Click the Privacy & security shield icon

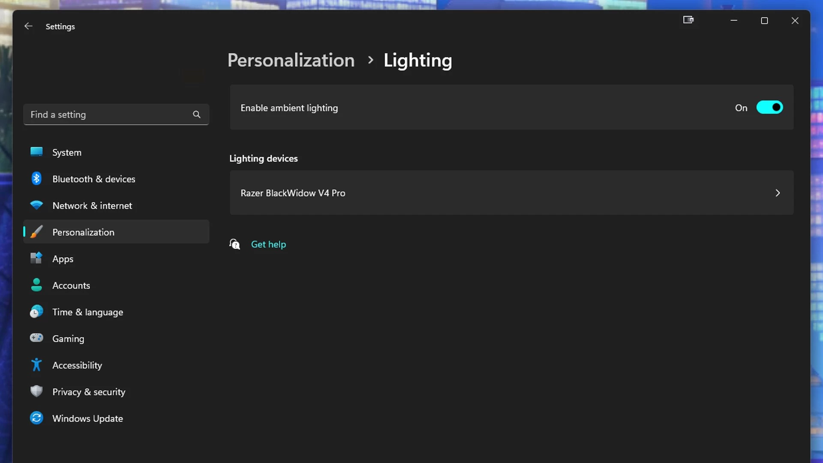[x=36, y=391]
